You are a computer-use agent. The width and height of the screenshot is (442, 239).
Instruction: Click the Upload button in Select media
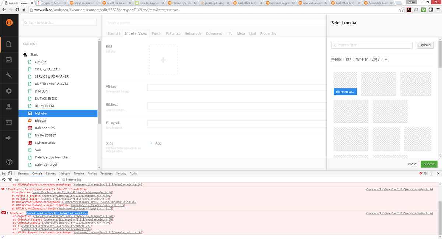[425, 45]
